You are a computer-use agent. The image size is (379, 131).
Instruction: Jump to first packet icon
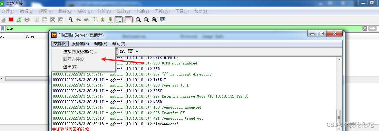(103, 20)
